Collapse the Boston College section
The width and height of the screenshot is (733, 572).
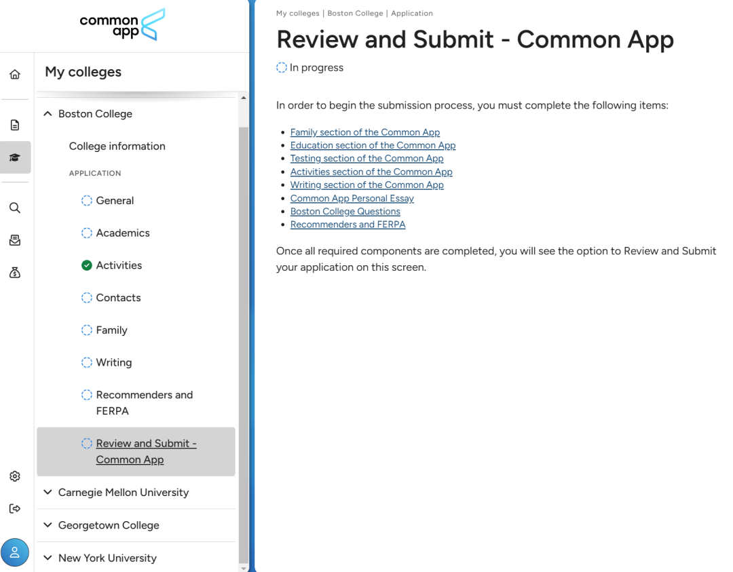tap(48, 113)
